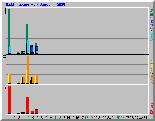Click the "Daily usage for January 2025" title
Viewport: 155px width, 121px height.
click(x=35, y=5)
